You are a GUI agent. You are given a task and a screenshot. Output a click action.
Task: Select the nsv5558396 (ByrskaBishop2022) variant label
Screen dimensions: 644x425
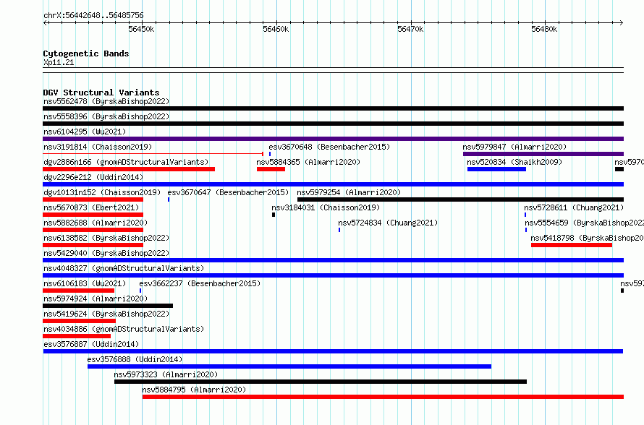[x=106, y=116]
